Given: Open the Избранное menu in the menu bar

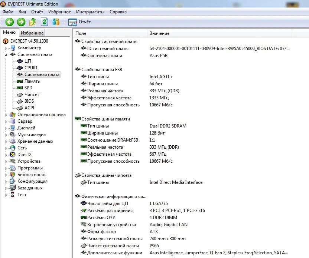Looking at the screenshot, I should click(59, 12).
